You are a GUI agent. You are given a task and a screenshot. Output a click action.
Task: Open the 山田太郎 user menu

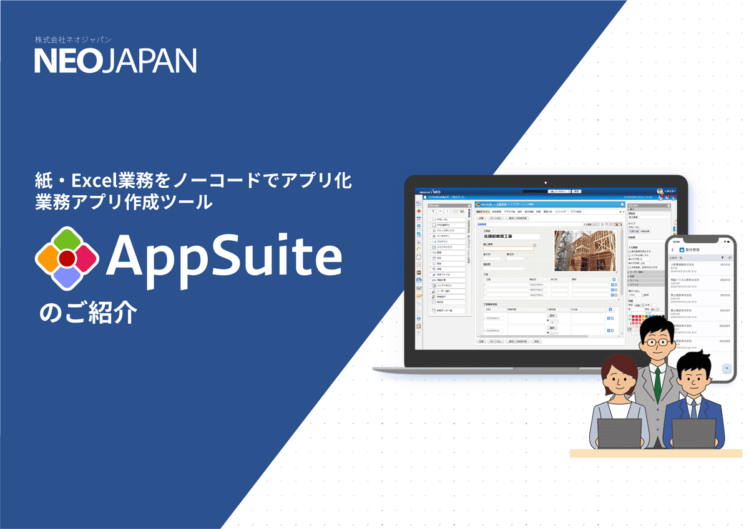670,191
